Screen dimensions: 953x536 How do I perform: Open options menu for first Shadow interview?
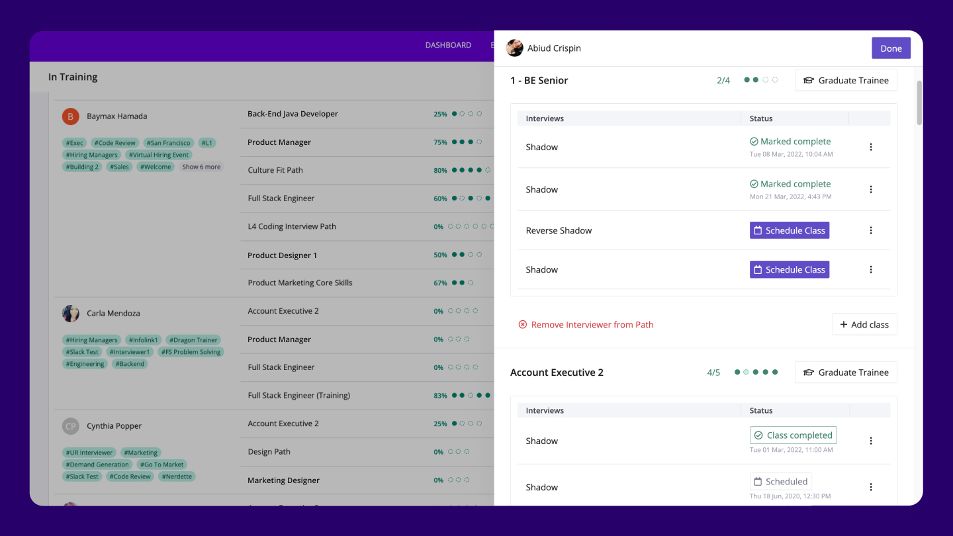pos(870,147)
